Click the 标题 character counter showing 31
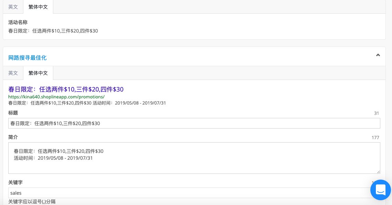The width and height of the screenshot is (392, 205). 377,113
